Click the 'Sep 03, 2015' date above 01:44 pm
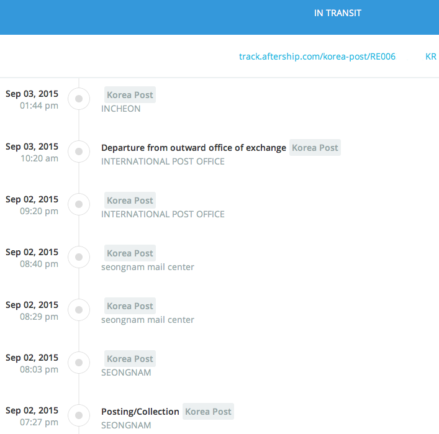This screenshot has width=439, height=434. coord(32,94)
